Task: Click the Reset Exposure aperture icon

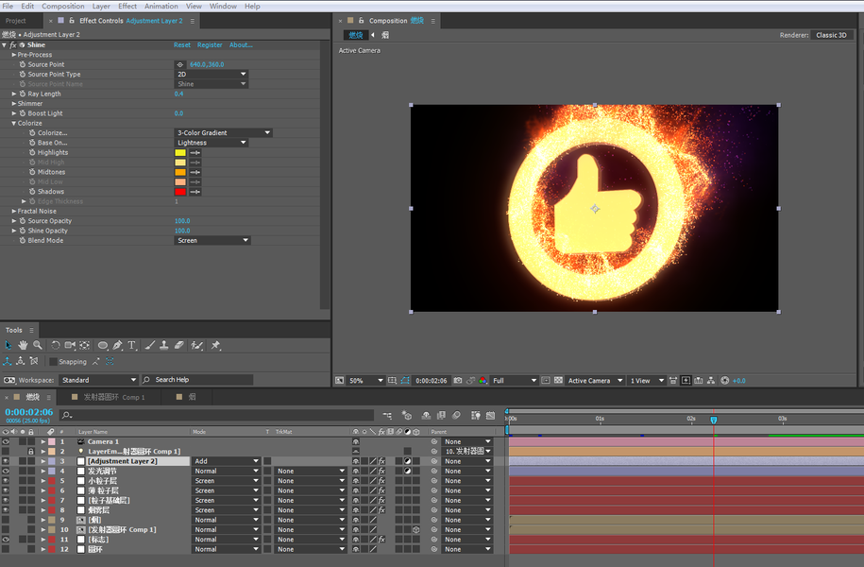Action: (x=724, y=381)
